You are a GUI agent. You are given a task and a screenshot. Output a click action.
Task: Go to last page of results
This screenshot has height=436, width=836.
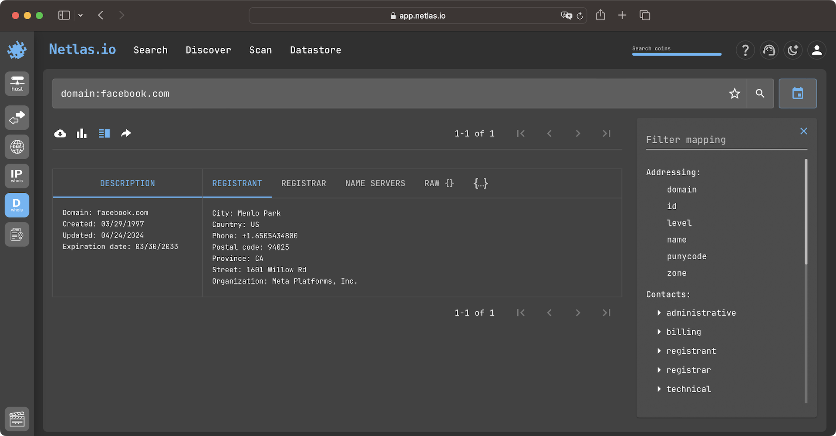click(606, 134)
